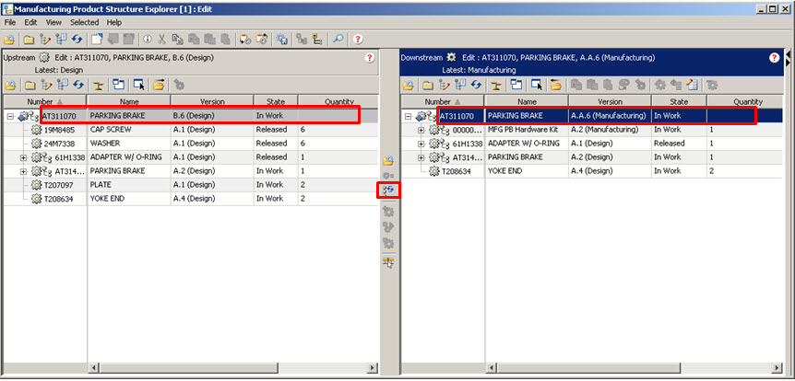The image size is (795, 381).
Task: Click the scissors Cut icon
Action: [161, 39]
